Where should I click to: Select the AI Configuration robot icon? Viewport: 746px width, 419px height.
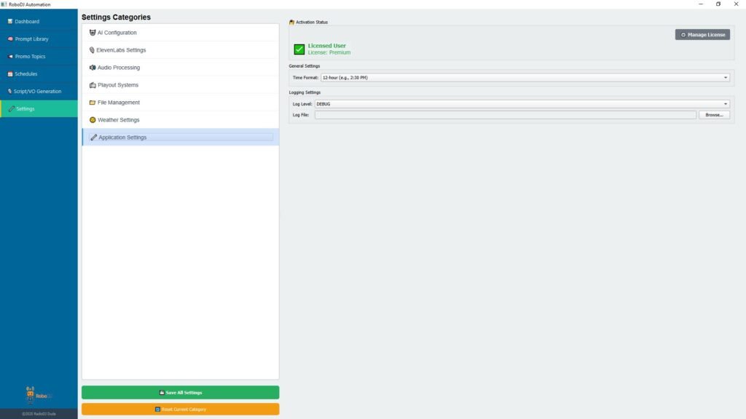coord(93,33)
